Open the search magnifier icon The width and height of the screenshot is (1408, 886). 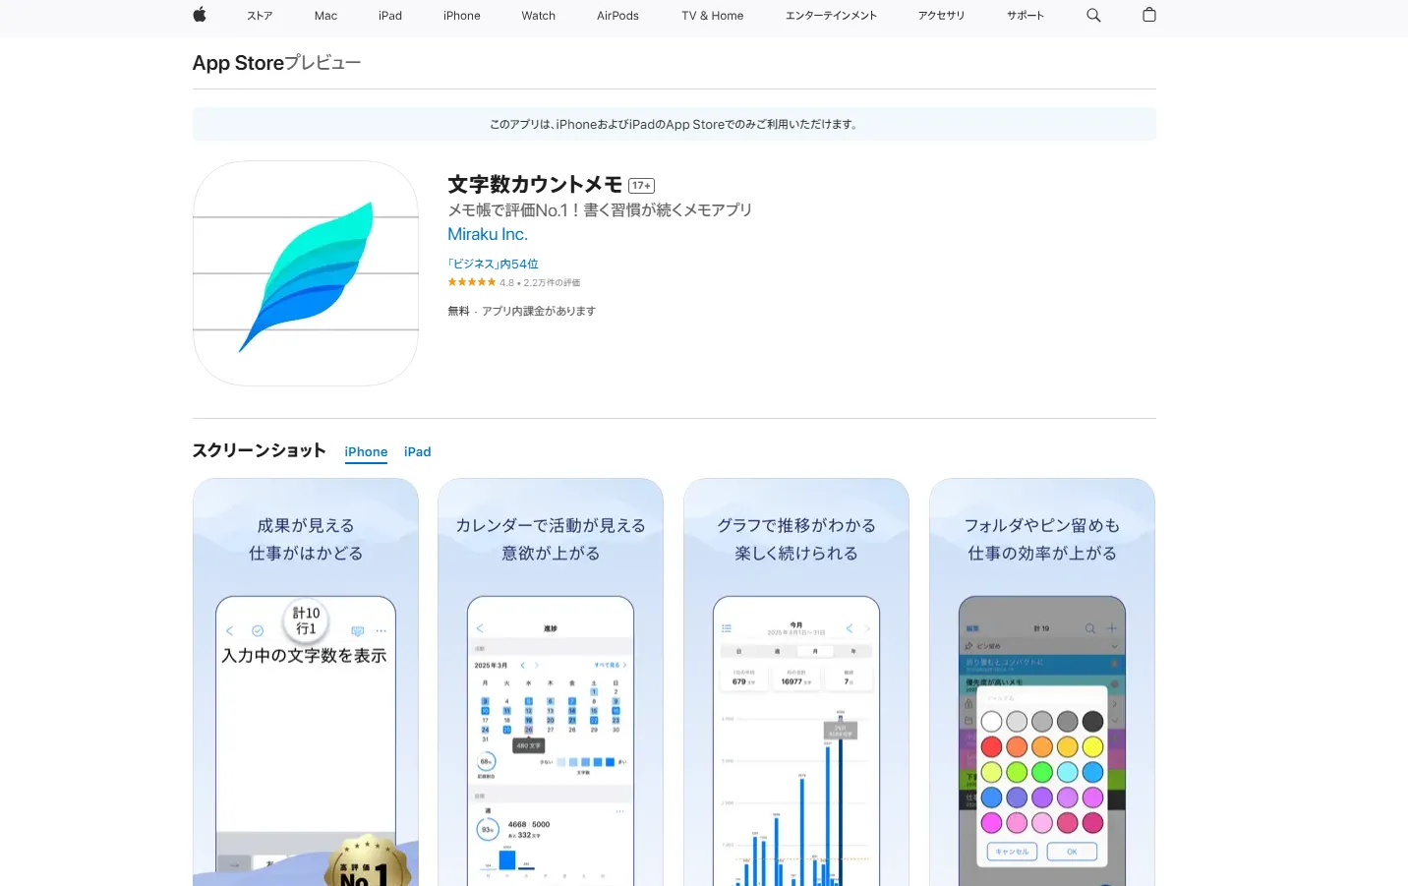(x=1093, y=15)
